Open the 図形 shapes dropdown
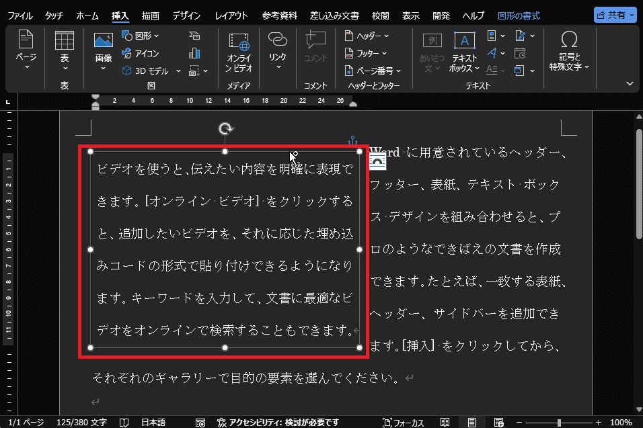Image resolution: width=643 pixels, height=428 pixels. pyautogui.click(x=141, y=36)
